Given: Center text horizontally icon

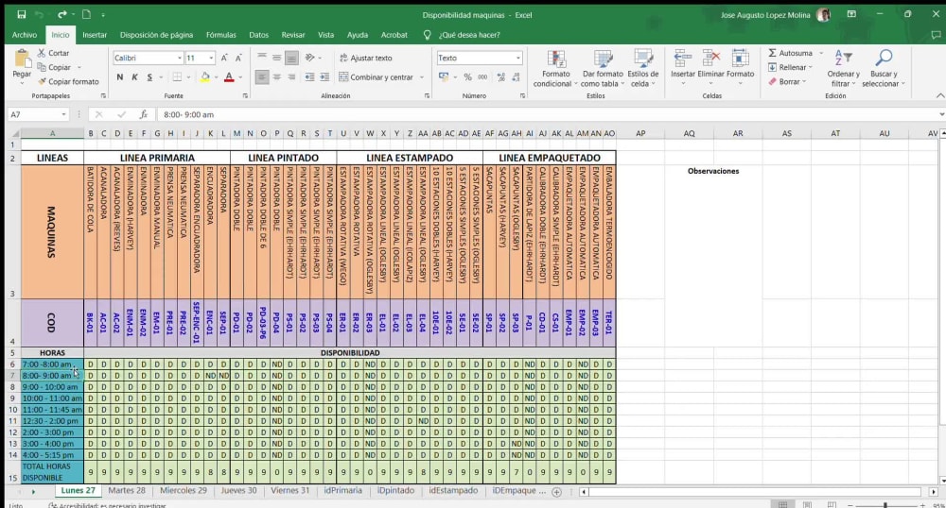Looking at the screenshot, I should tap(276, 77).
